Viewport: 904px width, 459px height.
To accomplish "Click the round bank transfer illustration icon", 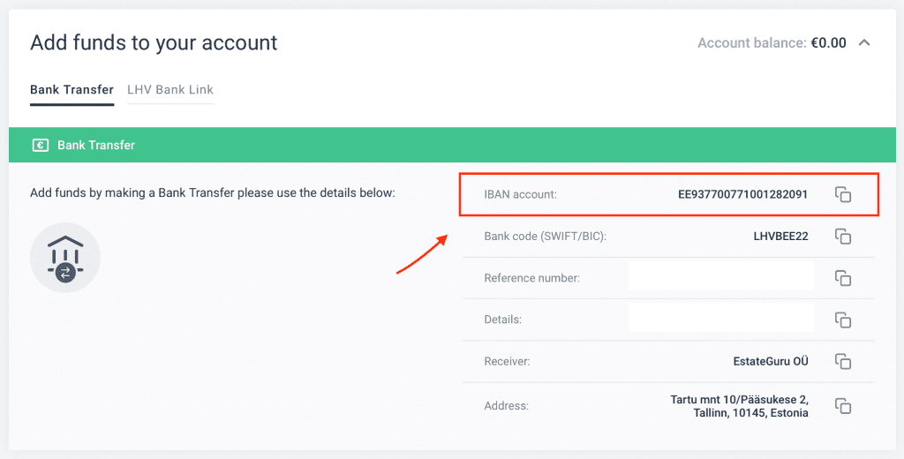I will (65, 258).
